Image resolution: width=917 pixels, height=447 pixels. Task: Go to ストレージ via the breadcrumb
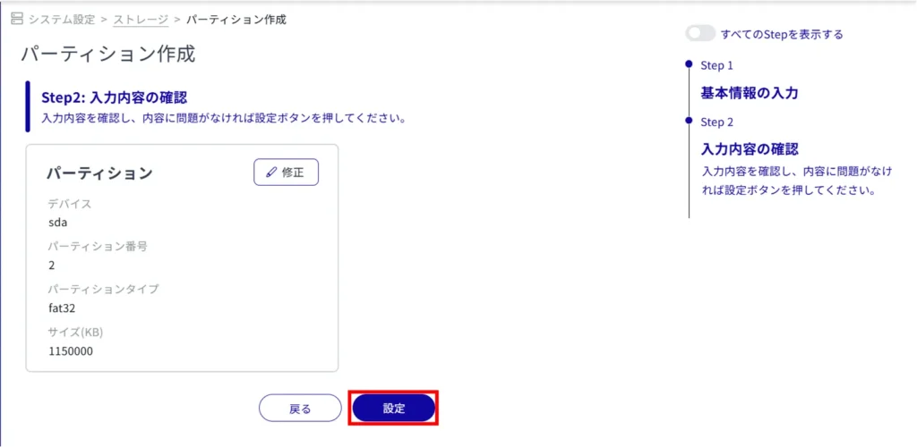[141, 19]
